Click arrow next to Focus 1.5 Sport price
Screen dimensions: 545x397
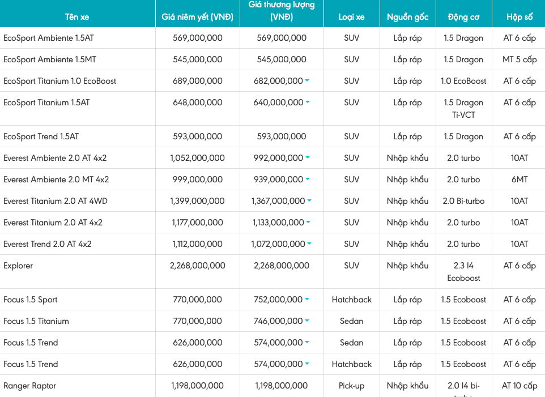[307, 300]
